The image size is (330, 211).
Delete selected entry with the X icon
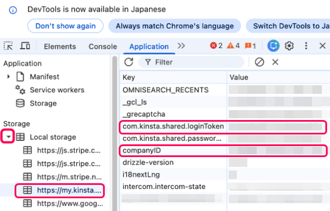(275, 62)
